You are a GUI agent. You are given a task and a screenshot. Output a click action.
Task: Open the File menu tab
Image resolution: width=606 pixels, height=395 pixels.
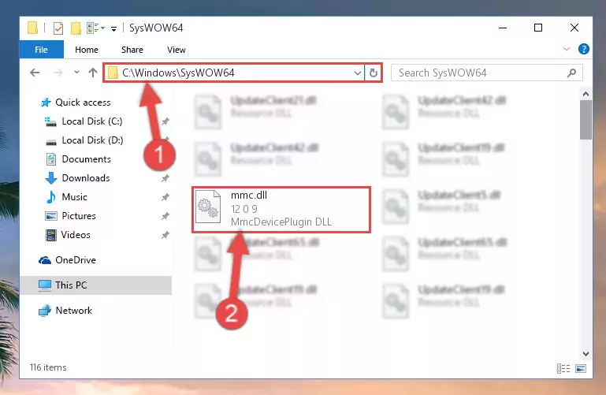pyautogui.click(x=41, y=50)
